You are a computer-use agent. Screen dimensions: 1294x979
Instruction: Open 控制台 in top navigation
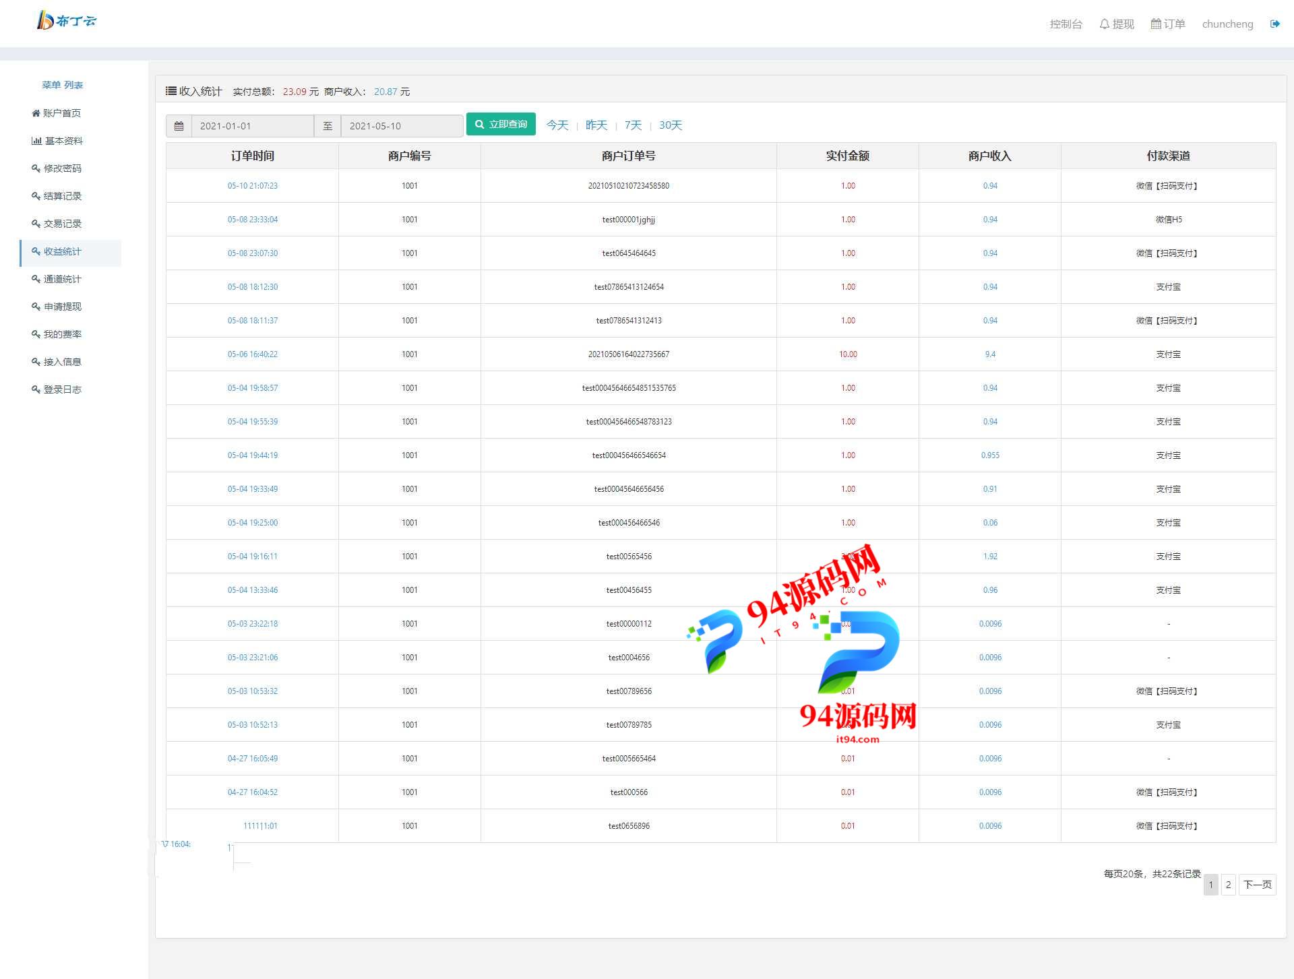[1066, 24]
